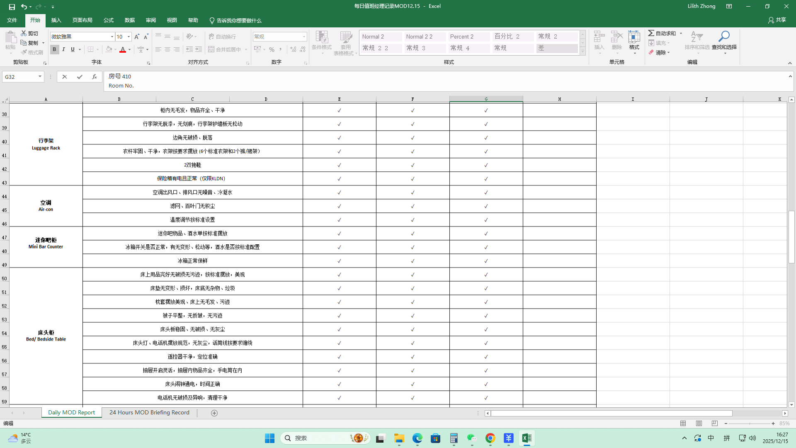Open the font name dropdown
This screenshot has width=796, height=448.
pos(112,37)
